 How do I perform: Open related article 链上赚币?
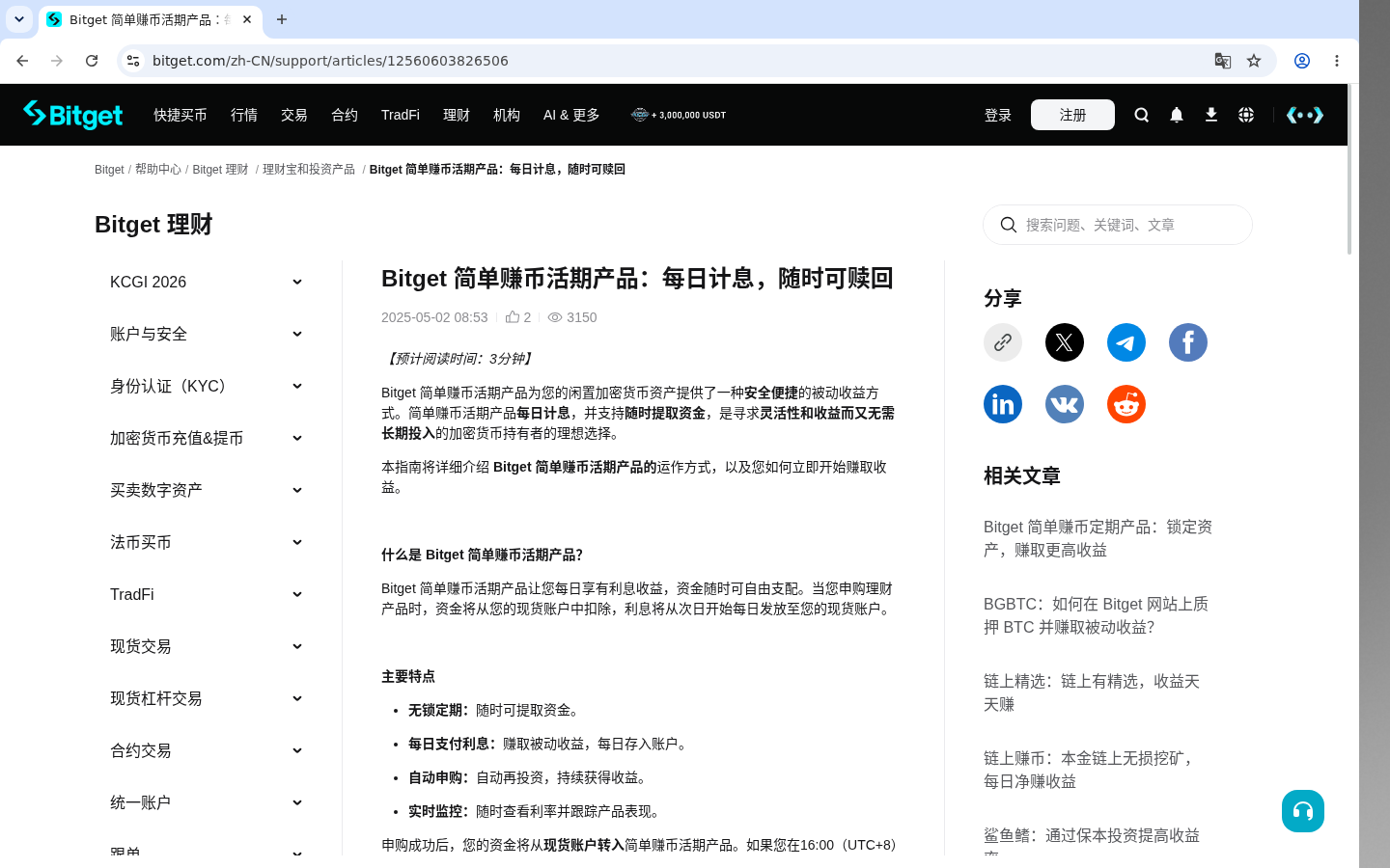click(x=1092, y=770)
